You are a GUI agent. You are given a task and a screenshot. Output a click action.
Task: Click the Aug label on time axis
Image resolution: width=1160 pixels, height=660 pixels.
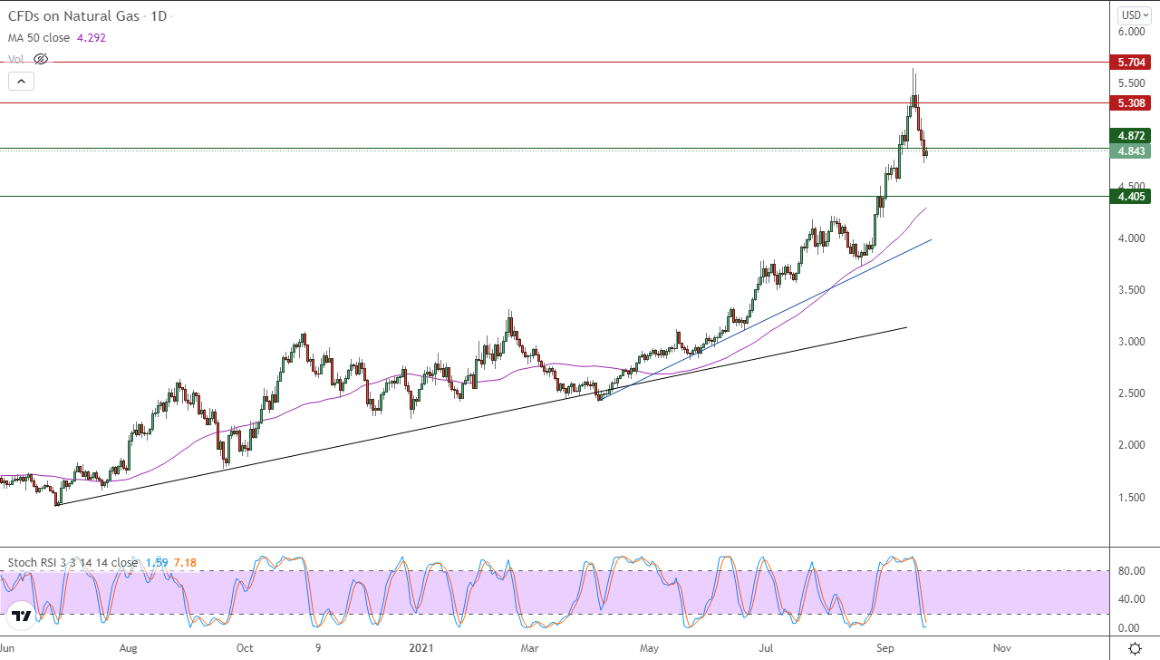pyautogui.click(x=128, y=648)
